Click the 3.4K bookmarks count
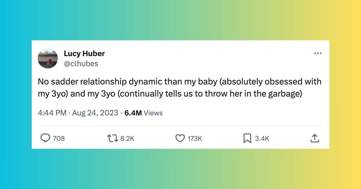This screenshot has height=189, width=361. 262,139
